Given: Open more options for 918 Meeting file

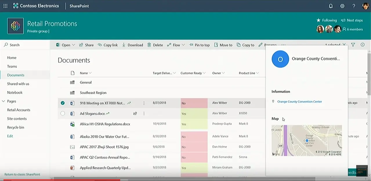Looking at the screenshot, I should point(144,103).
